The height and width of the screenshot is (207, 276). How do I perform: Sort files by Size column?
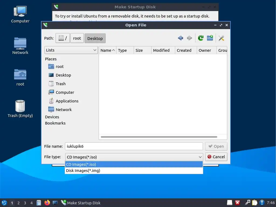pos(142,50)
